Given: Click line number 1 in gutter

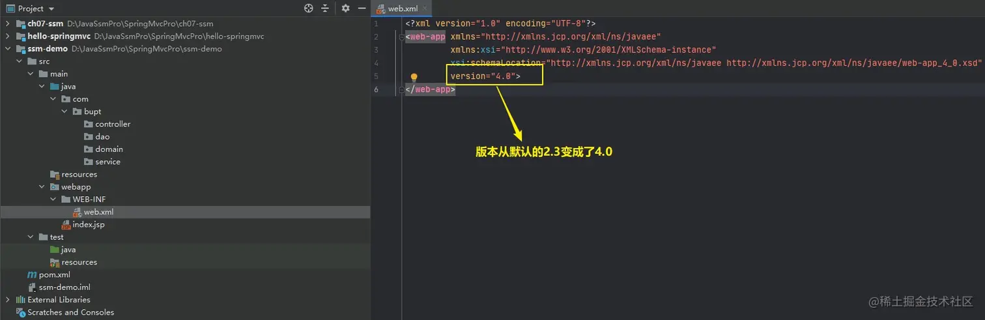Looking at the screenshot, I should 377,23.
